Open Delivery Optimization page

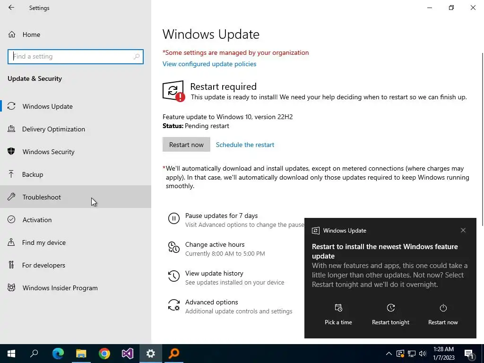pyautogui.click(x=76, y=129)
